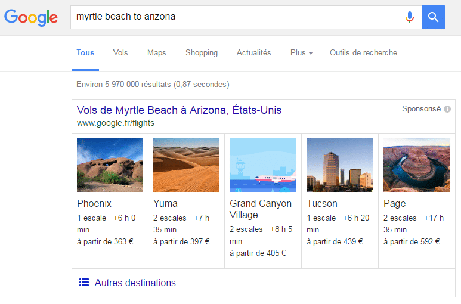Viewport: 461px width, 304px height.
Task: Open the Maps tab
Action: [x=156, y=53]
